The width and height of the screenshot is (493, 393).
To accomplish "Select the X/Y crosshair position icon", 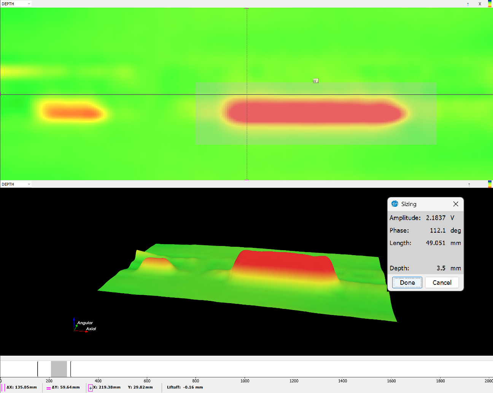I will [90, 387].
